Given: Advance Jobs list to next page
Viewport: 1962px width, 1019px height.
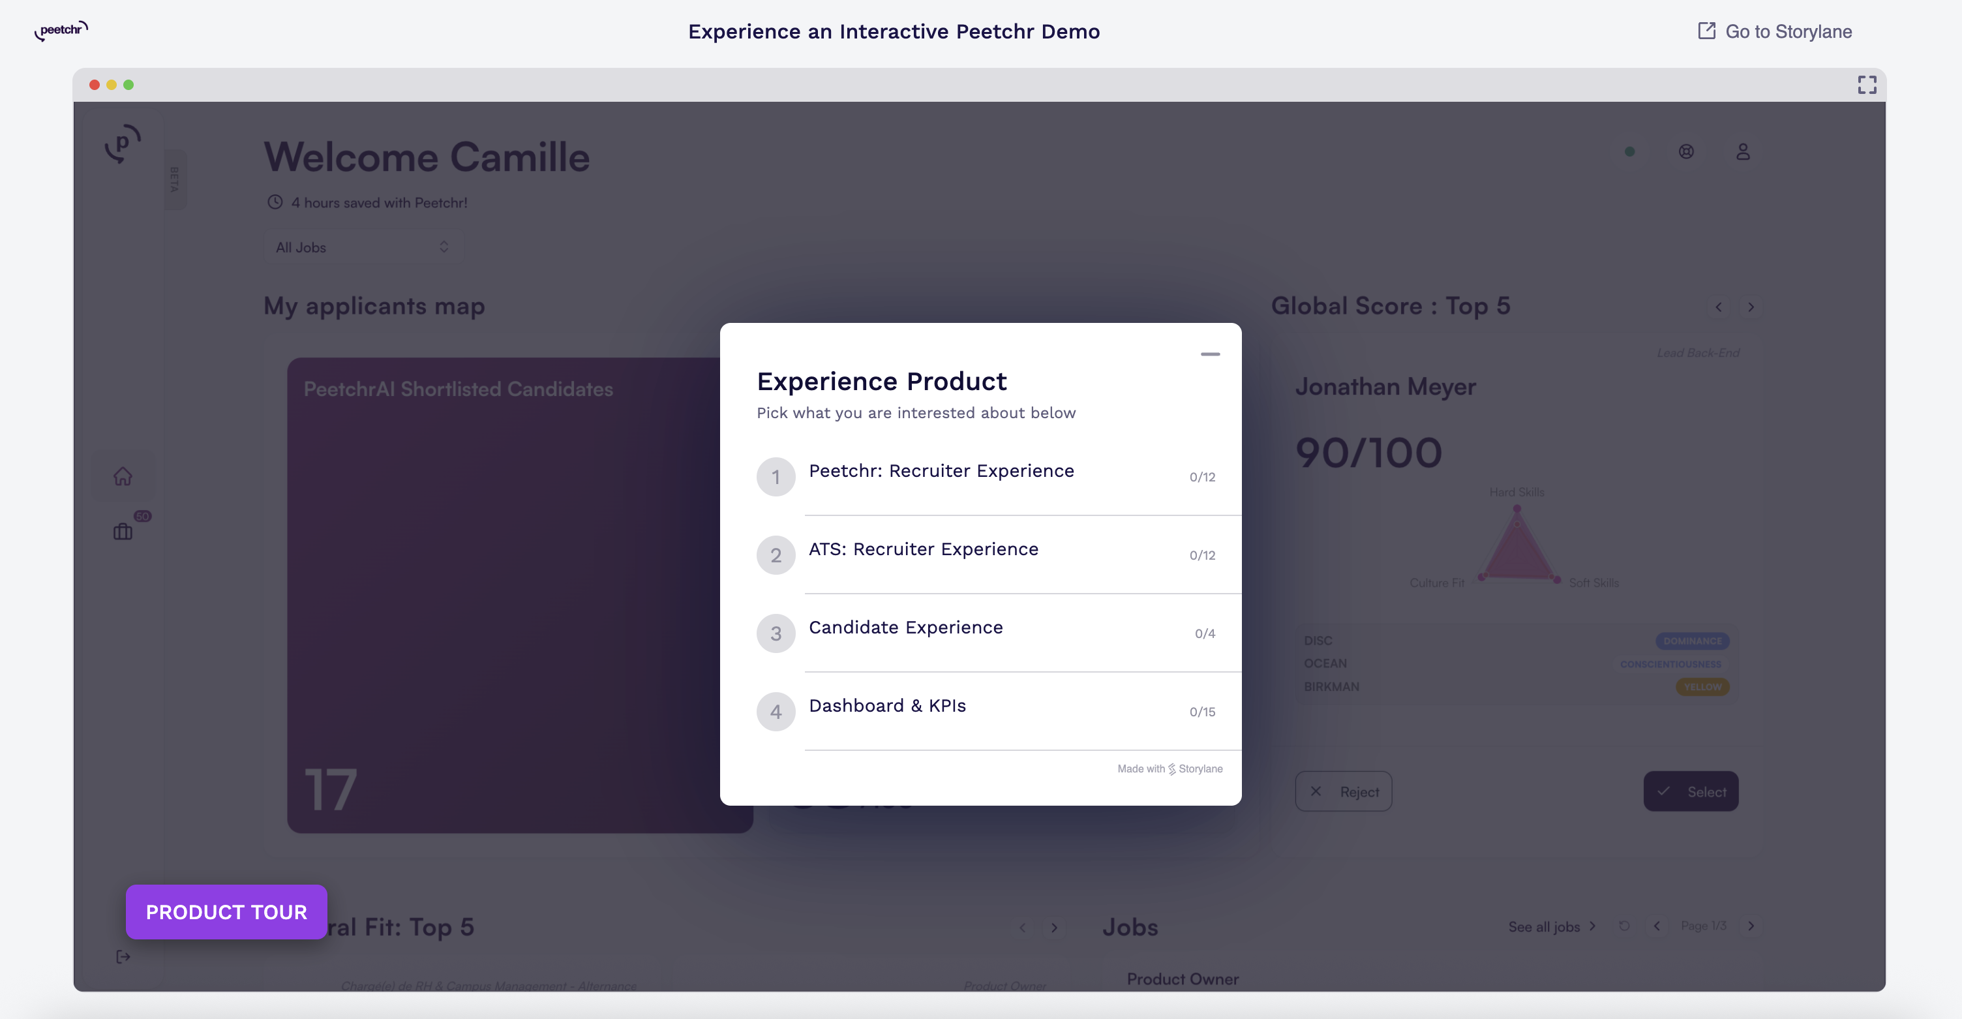Looking at the screenshot, I should 1751,926.
